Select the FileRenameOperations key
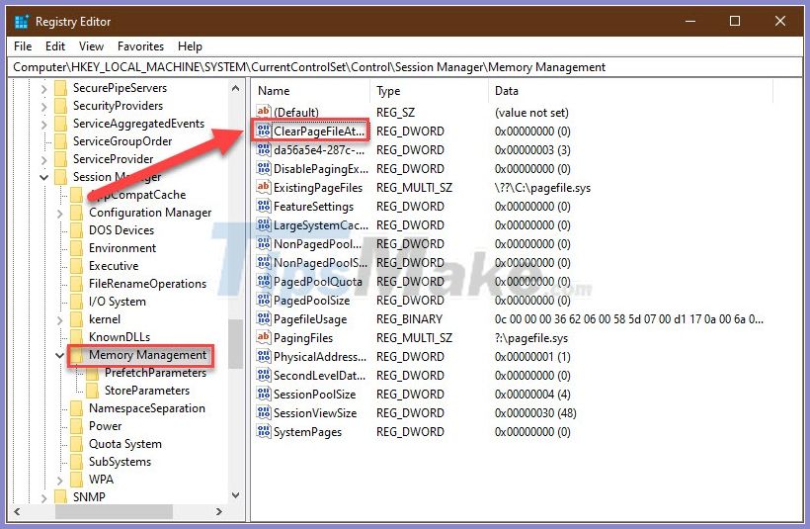 pyautogui.click(x=148, y=284)
